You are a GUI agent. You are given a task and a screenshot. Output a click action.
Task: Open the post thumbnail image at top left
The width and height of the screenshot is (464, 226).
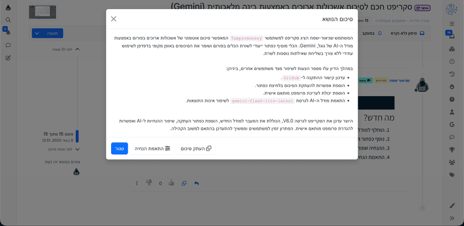point(42,12)
